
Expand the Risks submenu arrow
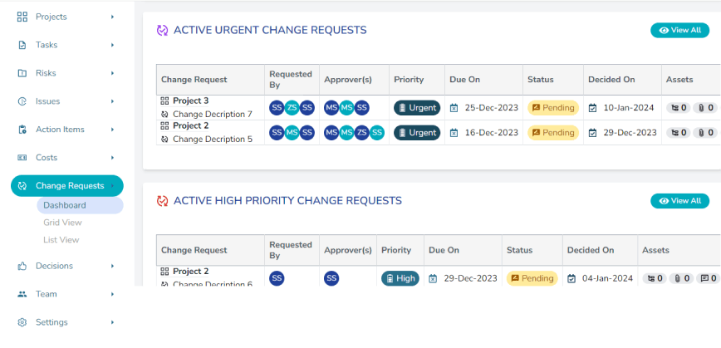[x=112, y=73]
